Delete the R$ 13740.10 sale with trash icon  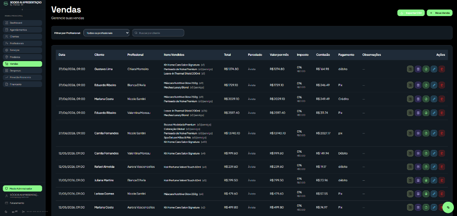[441, 133]
